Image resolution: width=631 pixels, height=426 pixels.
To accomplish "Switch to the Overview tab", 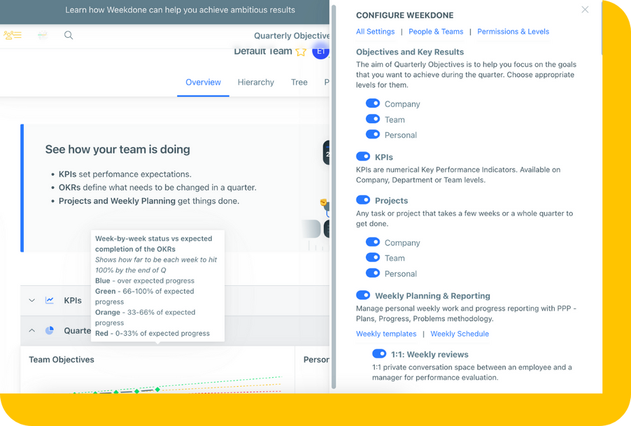I will point(204,82).
